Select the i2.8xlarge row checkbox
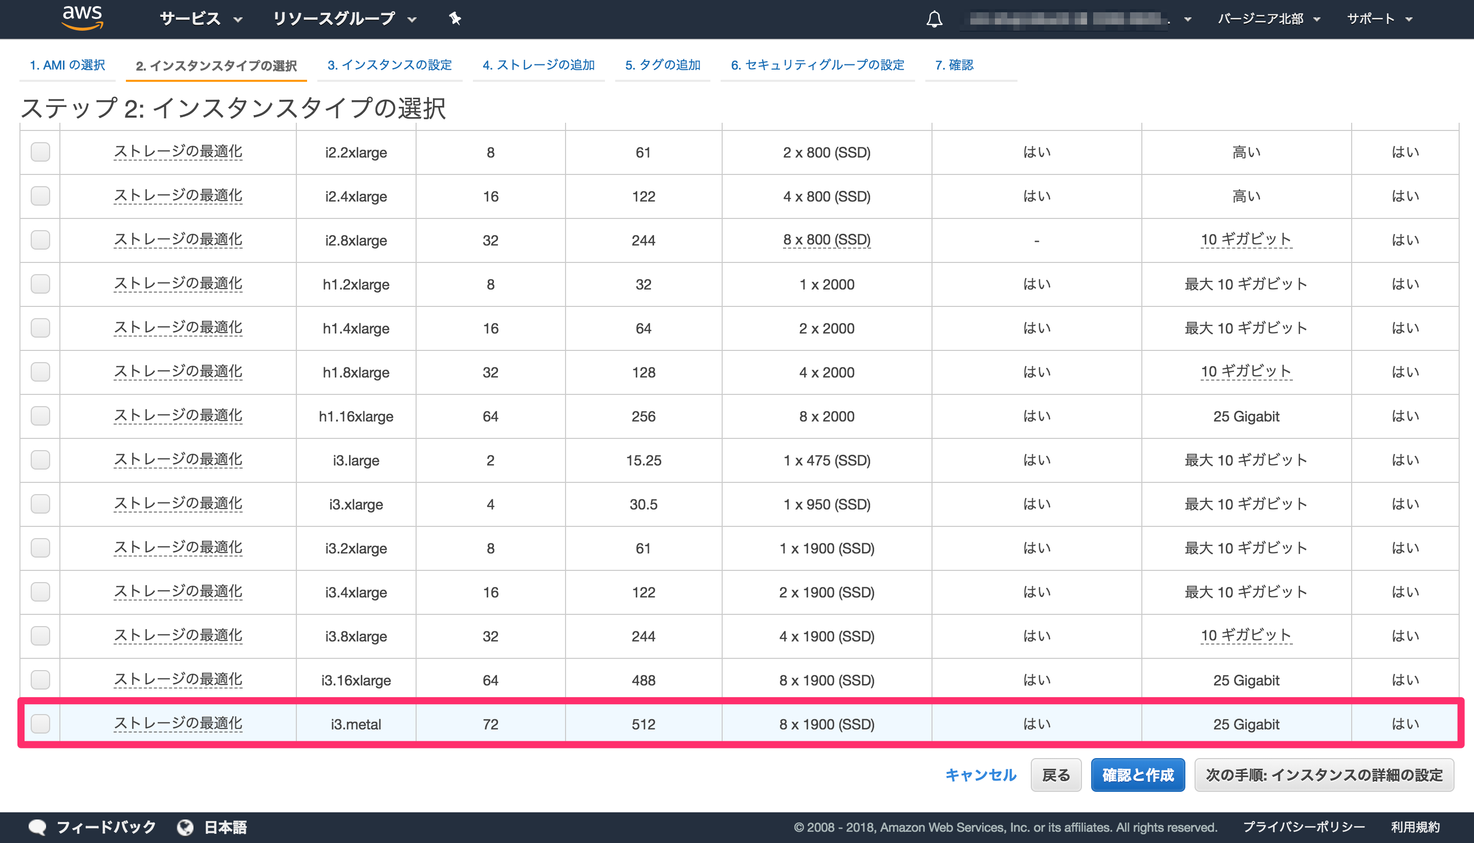This screenshot has width=1474, height=843. tap(40, 240)
